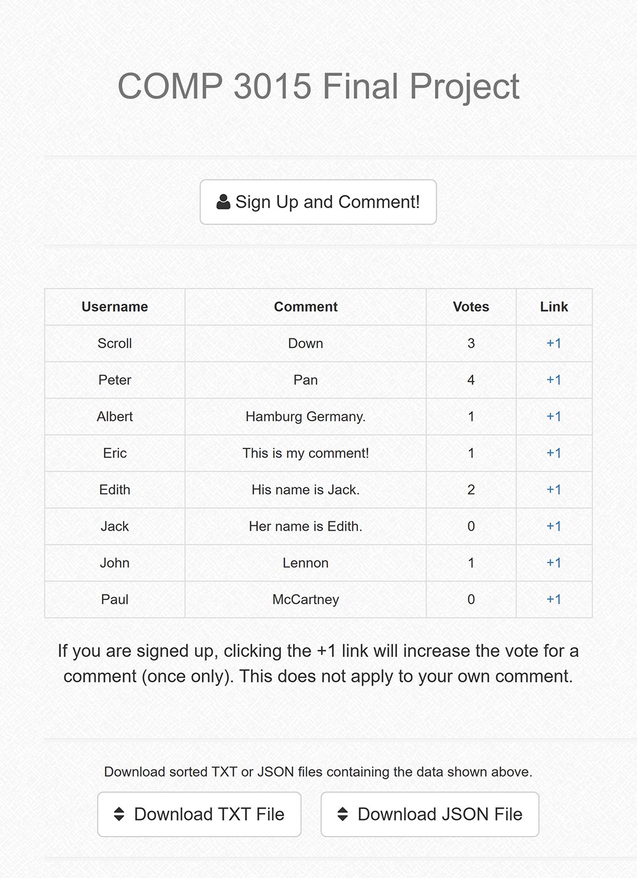Vote +1 for Scroll's comment
Screen dimensions: 637x878
[x=554, y=343]
